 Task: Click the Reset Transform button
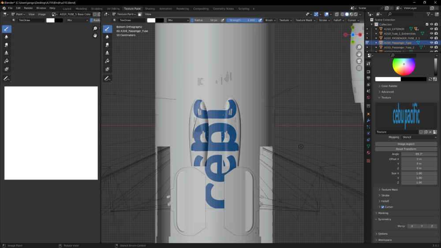[406, 149]
